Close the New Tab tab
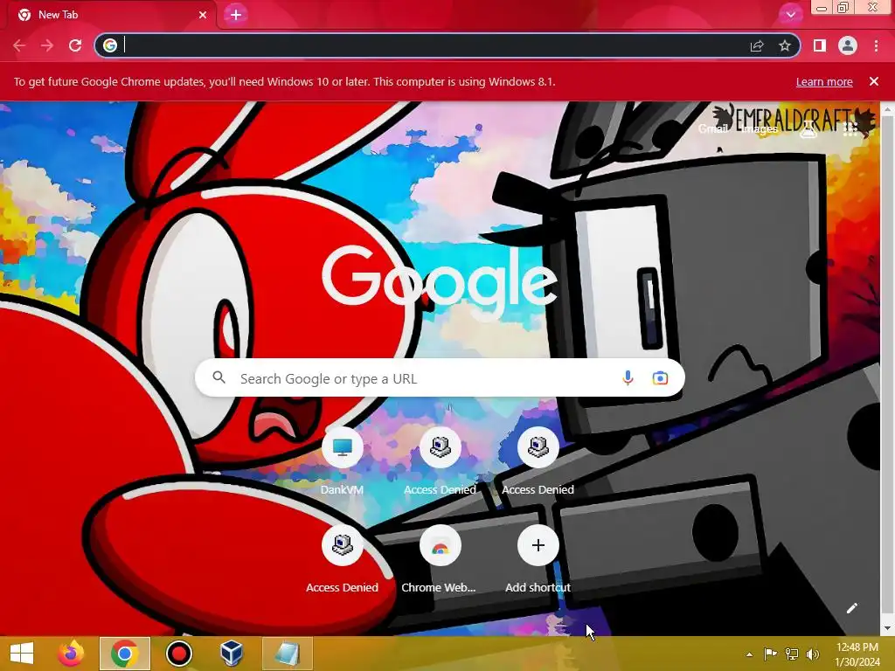The image size is (895, 671). 203,15
